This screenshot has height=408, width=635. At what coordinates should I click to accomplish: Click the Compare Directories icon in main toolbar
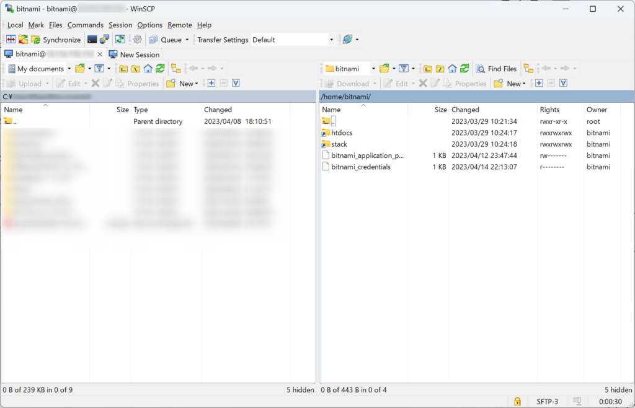[11, 40]
